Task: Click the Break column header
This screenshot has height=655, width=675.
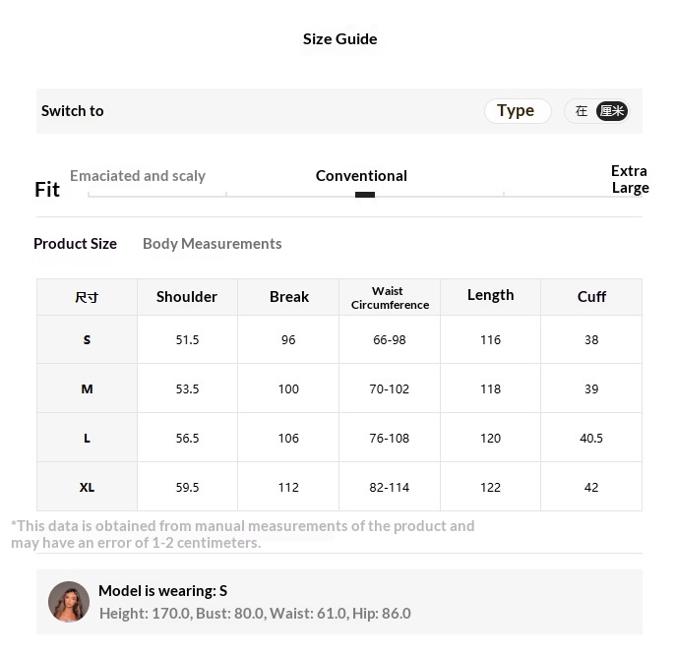Action: pos(289,296)
